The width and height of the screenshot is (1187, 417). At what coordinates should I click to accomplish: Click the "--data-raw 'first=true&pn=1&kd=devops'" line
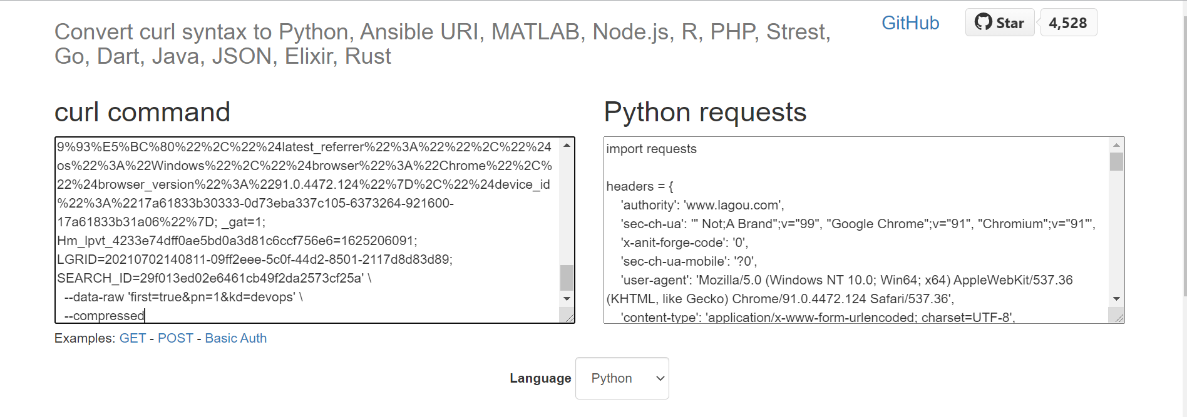183,297
